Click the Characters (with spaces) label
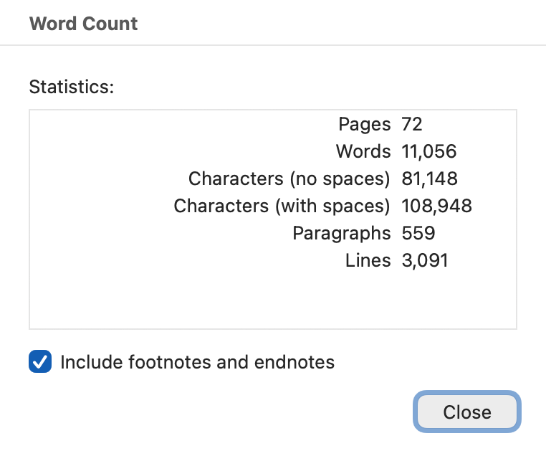The height and width of the screenshot is (456, 546). [282, 206]
